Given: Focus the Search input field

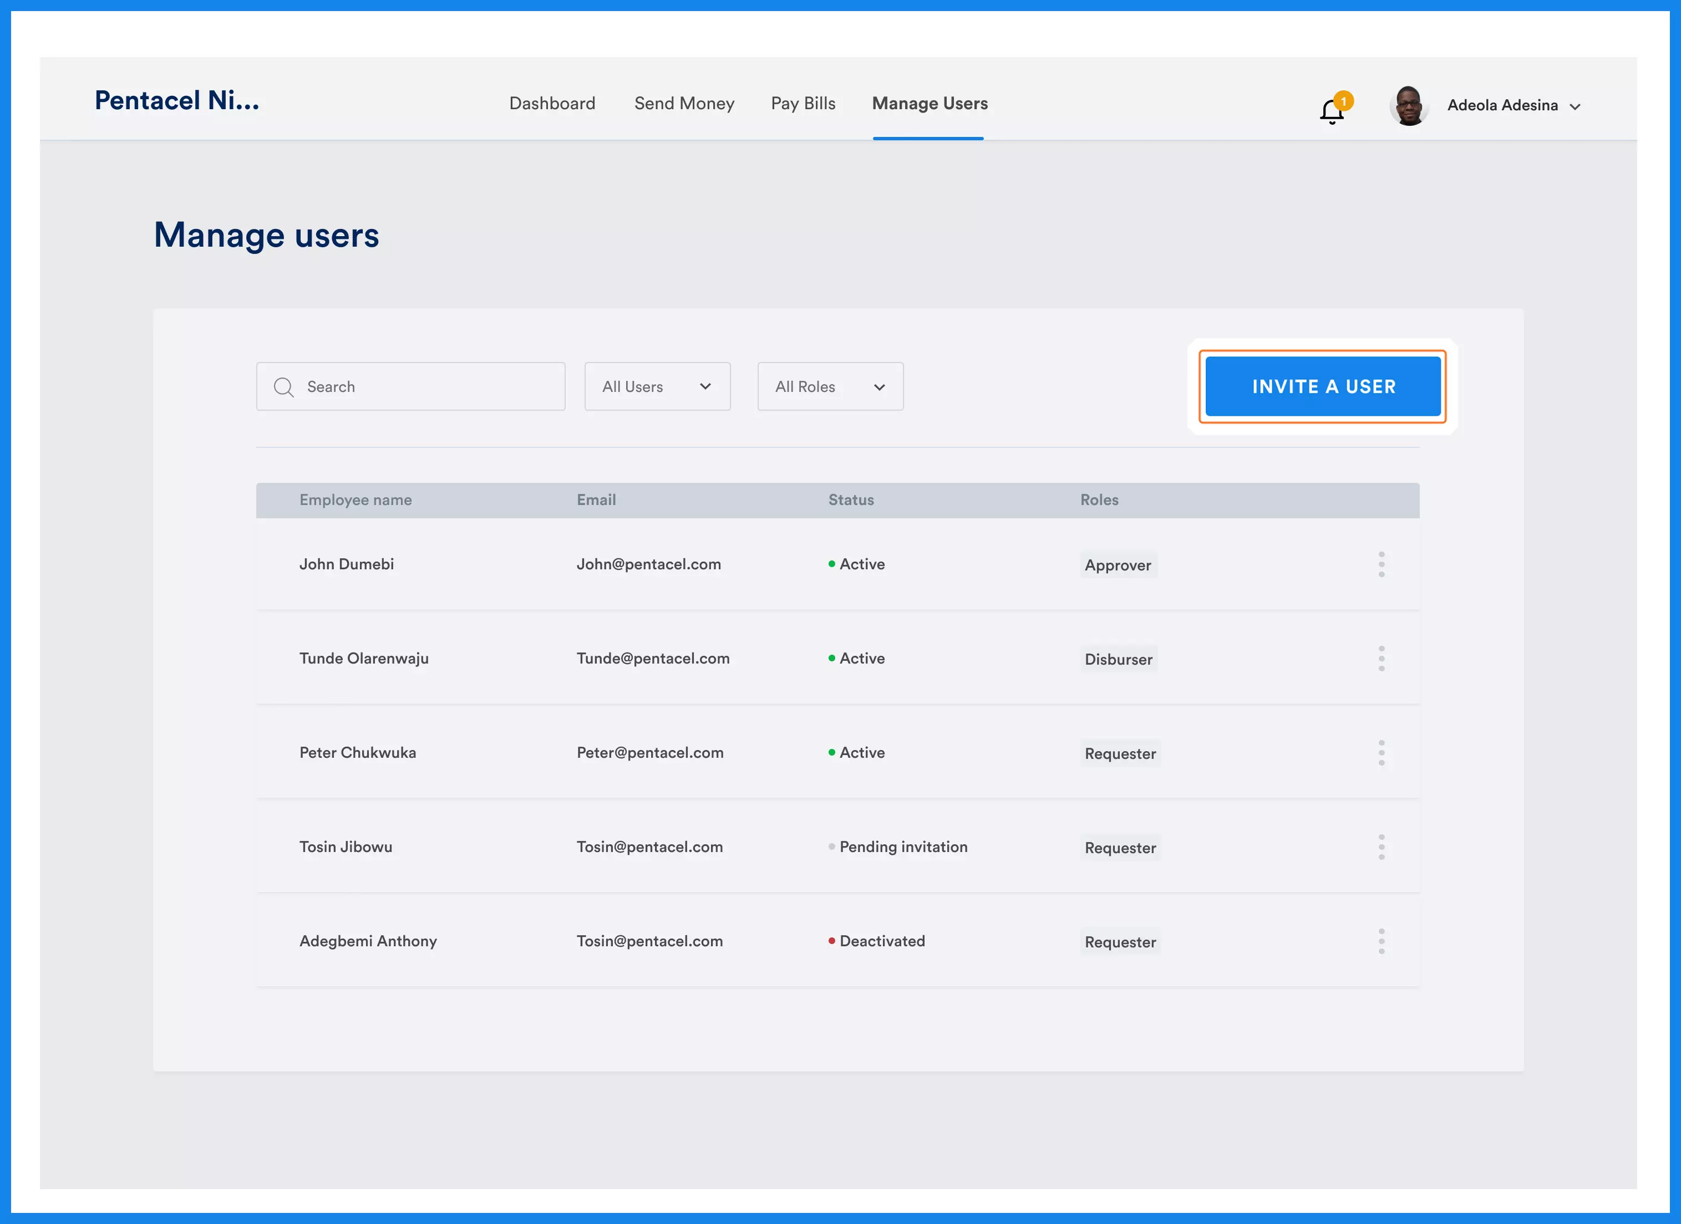Looking at the screenshot, I should (x=410, y=387).
